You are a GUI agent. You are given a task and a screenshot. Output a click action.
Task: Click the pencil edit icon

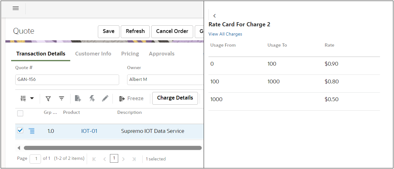coord(105,99)
